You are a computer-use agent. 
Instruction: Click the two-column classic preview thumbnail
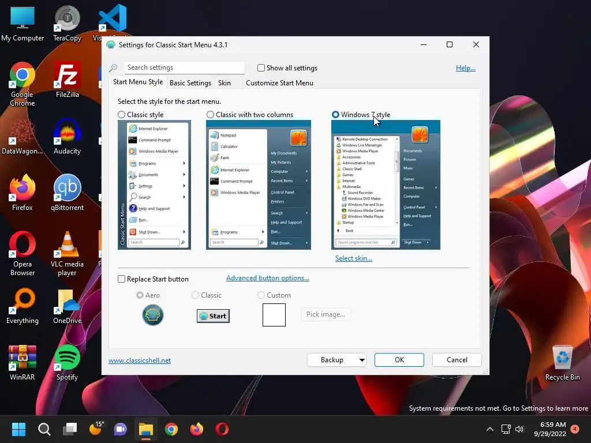coord(258,185)
